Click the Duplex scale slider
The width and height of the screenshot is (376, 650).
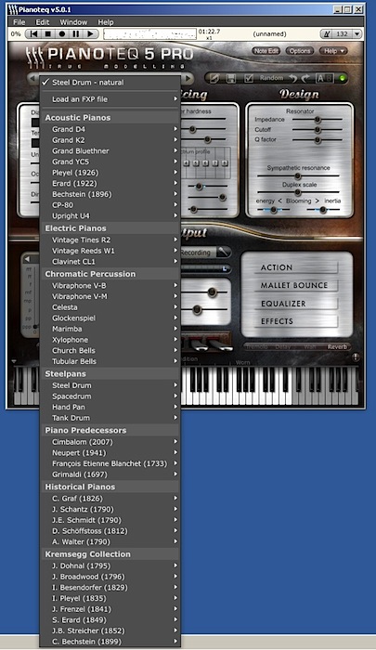click(x=298, y=192)
